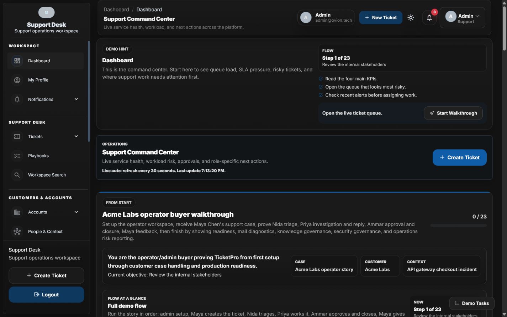Click the first Dashboard breadcrumb link
Screen dimensions: 507x317
[x=116, y=10]
